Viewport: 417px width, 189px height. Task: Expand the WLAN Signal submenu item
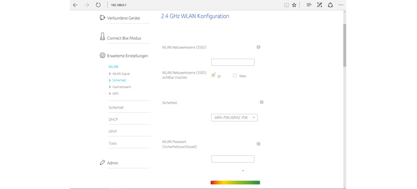121,74
